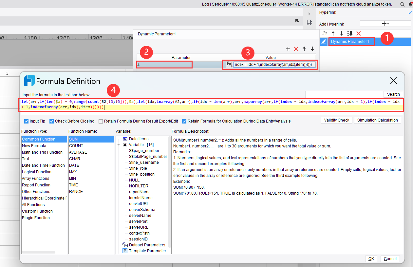Click the Data Items tree node
The image size is (413, 267).
tap(139, 139)
